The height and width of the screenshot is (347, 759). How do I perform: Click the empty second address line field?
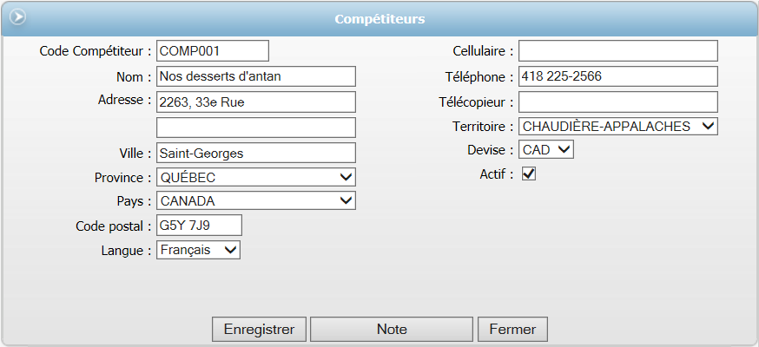point(255,128)
